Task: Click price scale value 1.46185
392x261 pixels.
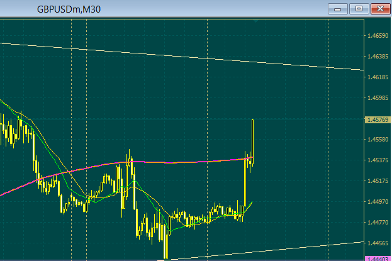Action: [378, 77]
